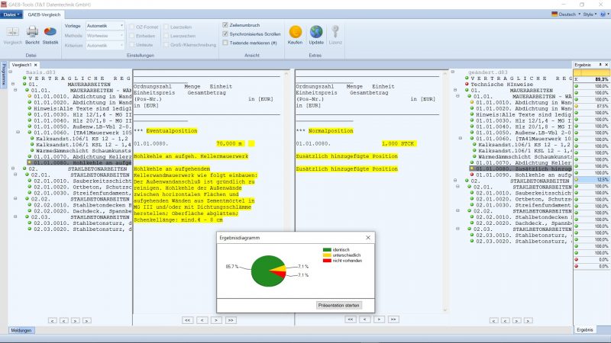Viewport: 611px width, 343px height.
Task: Collapse 01.01.0060 node in geändert.d83 tree
Action: pyautogui.click(x=461, y=138)
